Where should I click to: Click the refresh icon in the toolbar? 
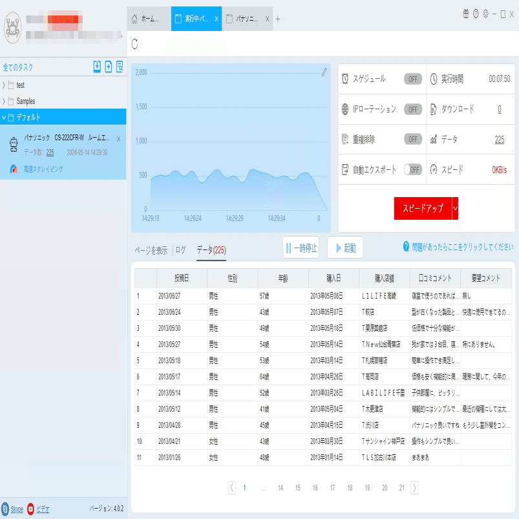click(x=134, y=44)
